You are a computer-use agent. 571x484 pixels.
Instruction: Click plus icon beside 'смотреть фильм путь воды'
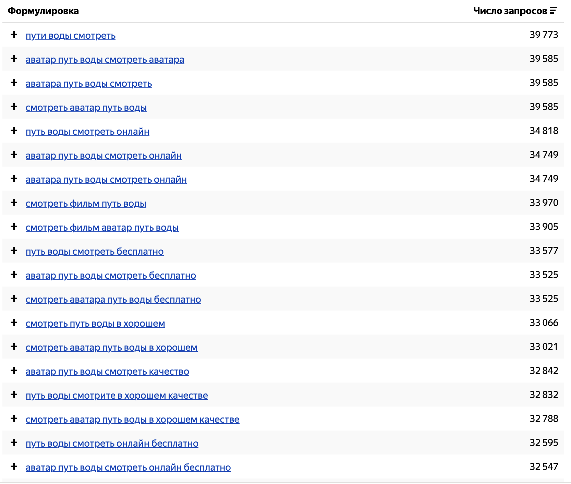14,203
